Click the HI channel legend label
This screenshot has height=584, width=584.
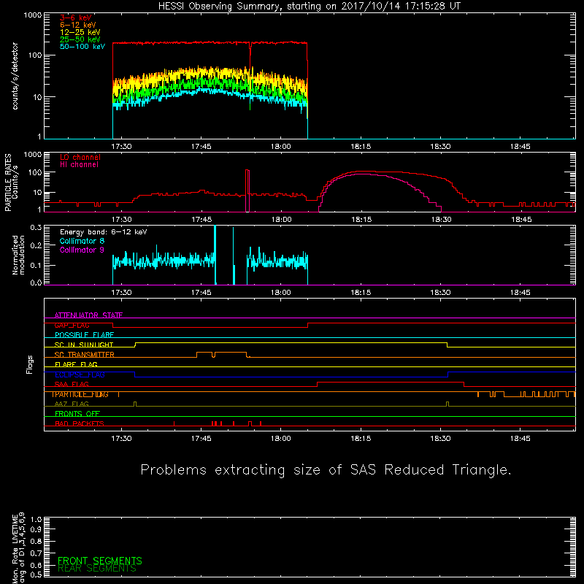pyautogui.click(x=79, y=165)
